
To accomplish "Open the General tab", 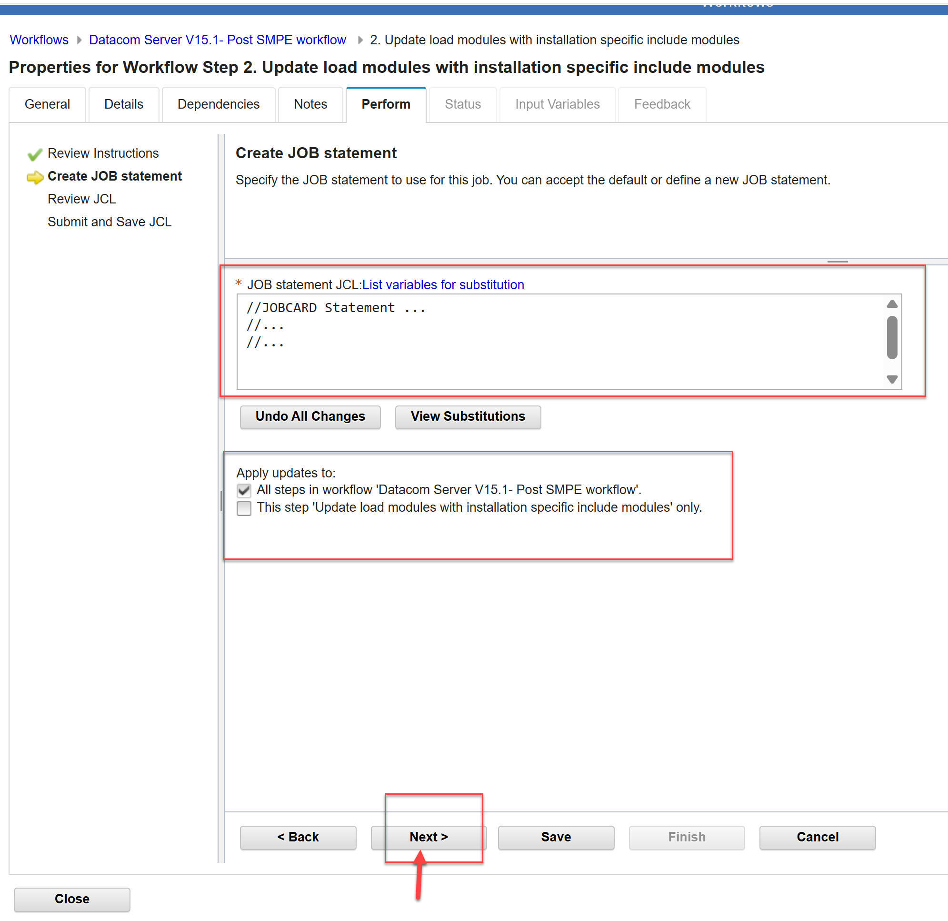I will click(x=47, y=104).
